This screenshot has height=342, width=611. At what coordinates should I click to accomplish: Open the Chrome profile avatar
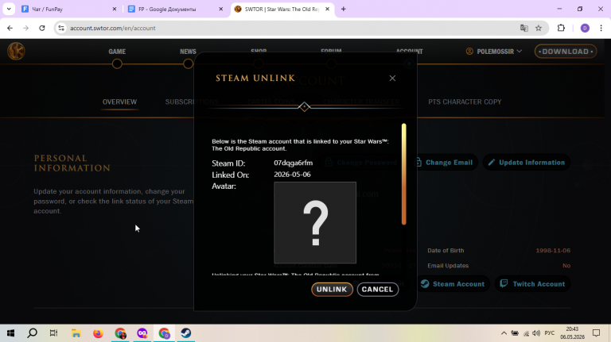point(585,28)
